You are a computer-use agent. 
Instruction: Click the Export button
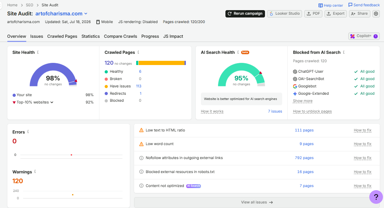coord(336,14)
